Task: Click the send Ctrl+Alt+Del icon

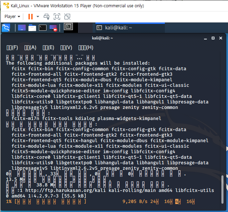Action: pos(47,17)
